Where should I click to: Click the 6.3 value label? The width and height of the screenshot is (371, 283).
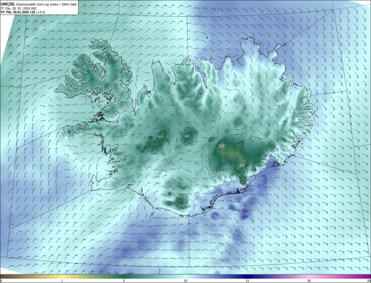(x=283, y=87)
